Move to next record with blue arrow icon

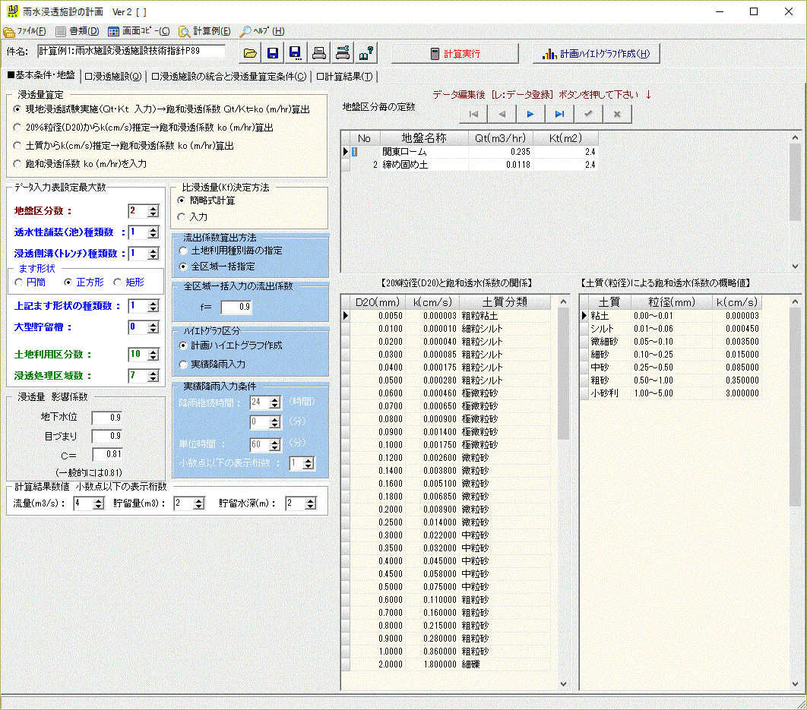click(530, 113)
